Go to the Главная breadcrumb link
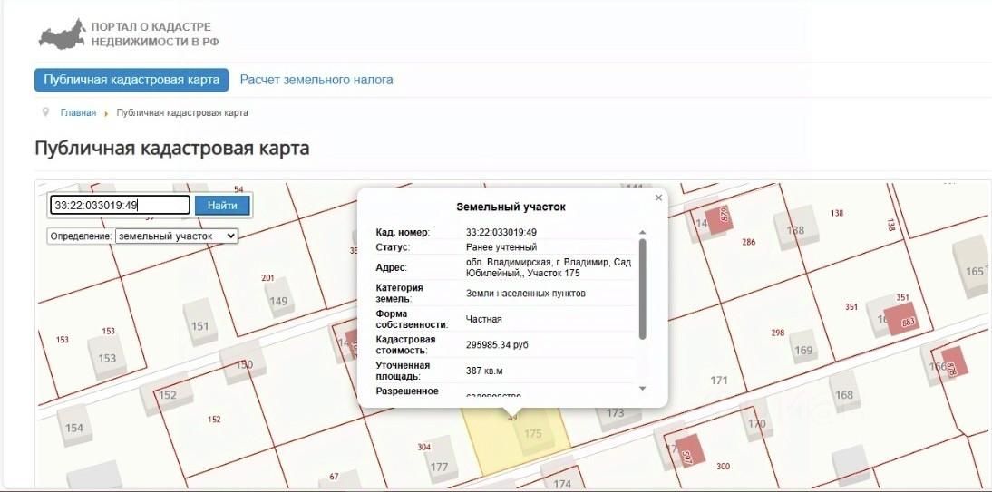 coord(79,112)
